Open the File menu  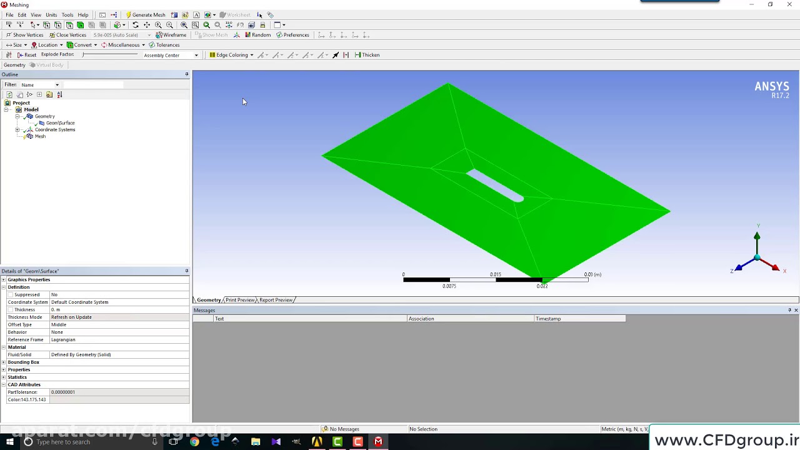9,15
